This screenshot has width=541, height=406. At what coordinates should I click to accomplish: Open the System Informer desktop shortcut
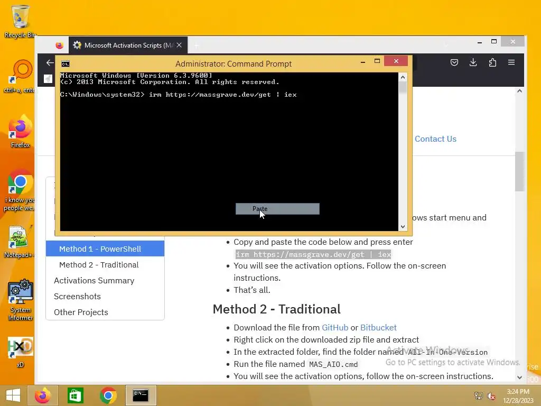click(21, 300)
